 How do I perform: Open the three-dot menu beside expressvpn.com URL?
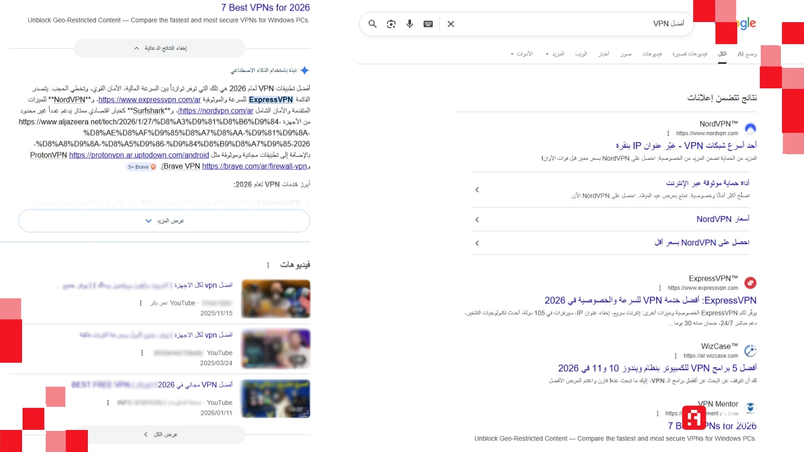pos(660,288)
